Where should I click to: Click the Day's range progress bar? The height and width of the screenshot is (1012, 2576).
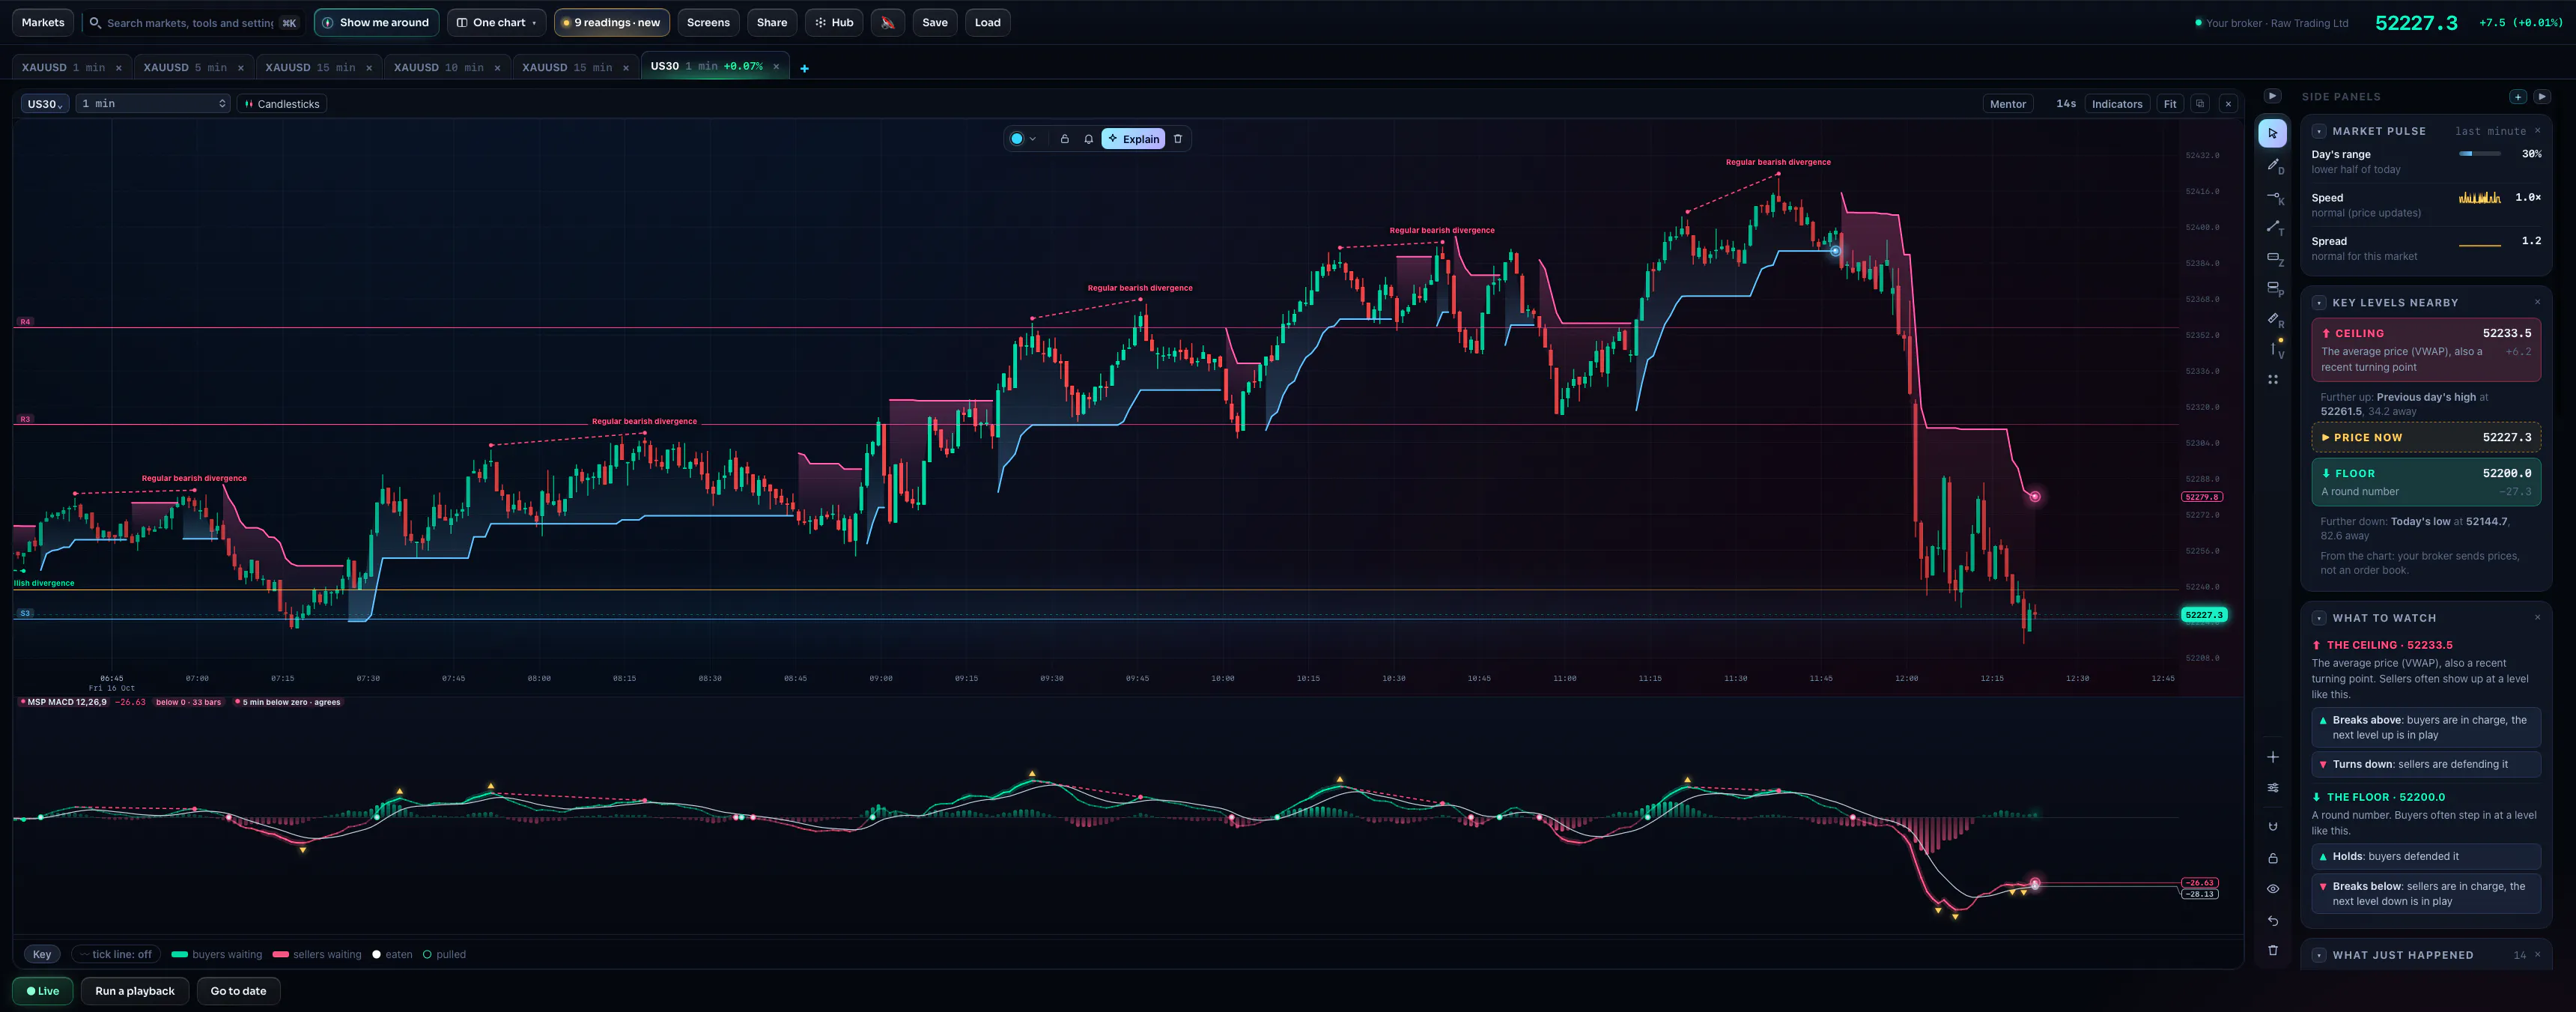[x=2480, y=154]
